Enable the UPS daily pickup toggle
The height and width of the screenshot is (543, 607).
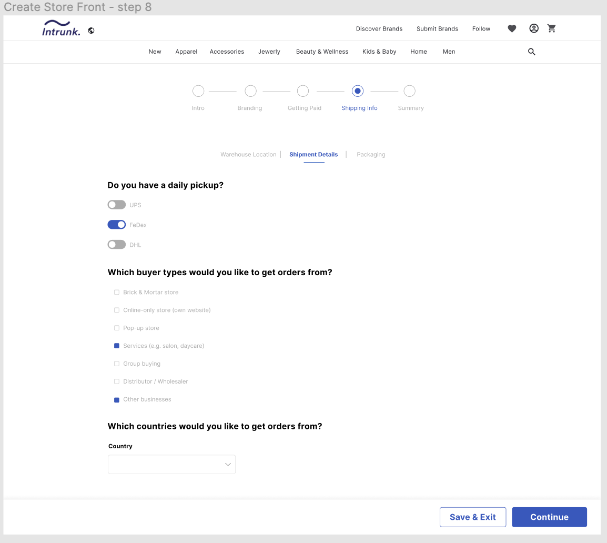116,205
